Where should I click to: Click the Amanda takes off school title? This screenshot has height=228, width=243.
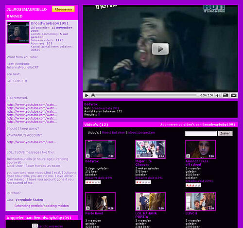(197, 163)
